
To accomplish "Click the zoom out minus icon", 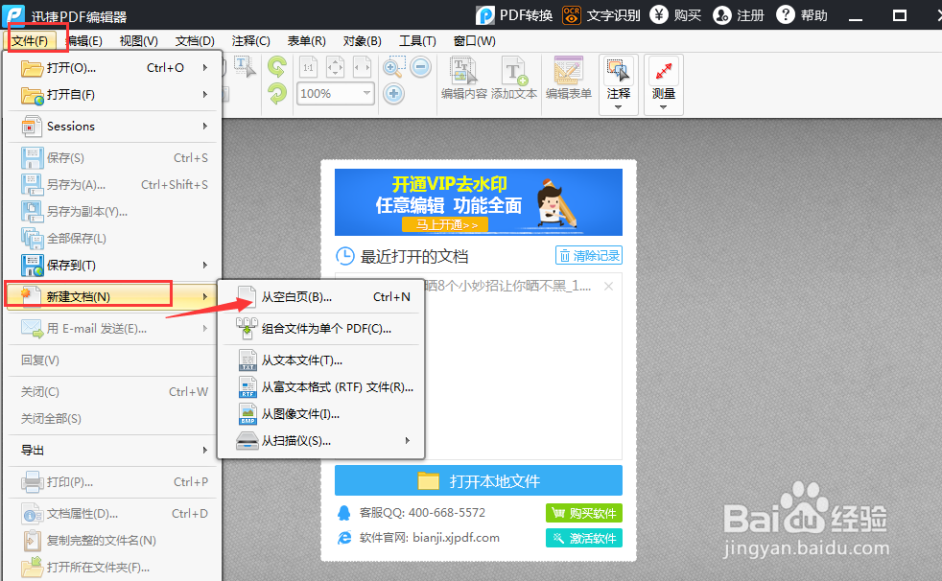I will 421,66.
